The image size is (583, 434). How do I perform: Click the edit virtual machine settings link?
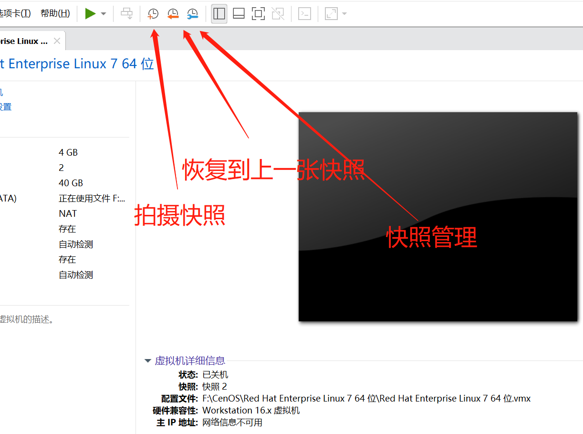point(6,106)
